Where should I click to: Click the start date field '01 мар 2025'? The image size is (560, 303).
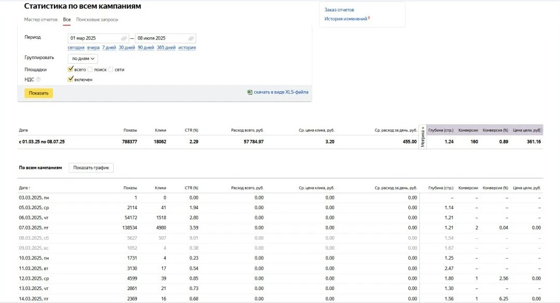[98, 38]
